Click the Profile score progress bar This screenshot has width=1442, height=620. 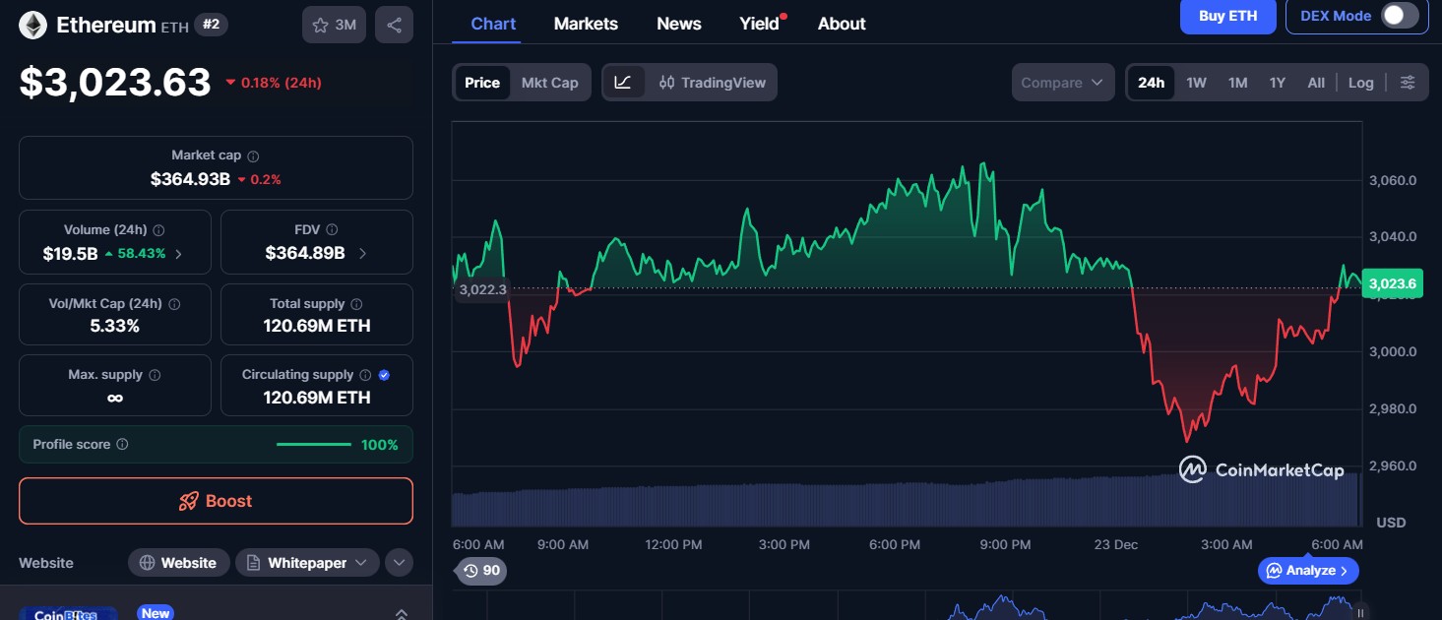(313, 444)
